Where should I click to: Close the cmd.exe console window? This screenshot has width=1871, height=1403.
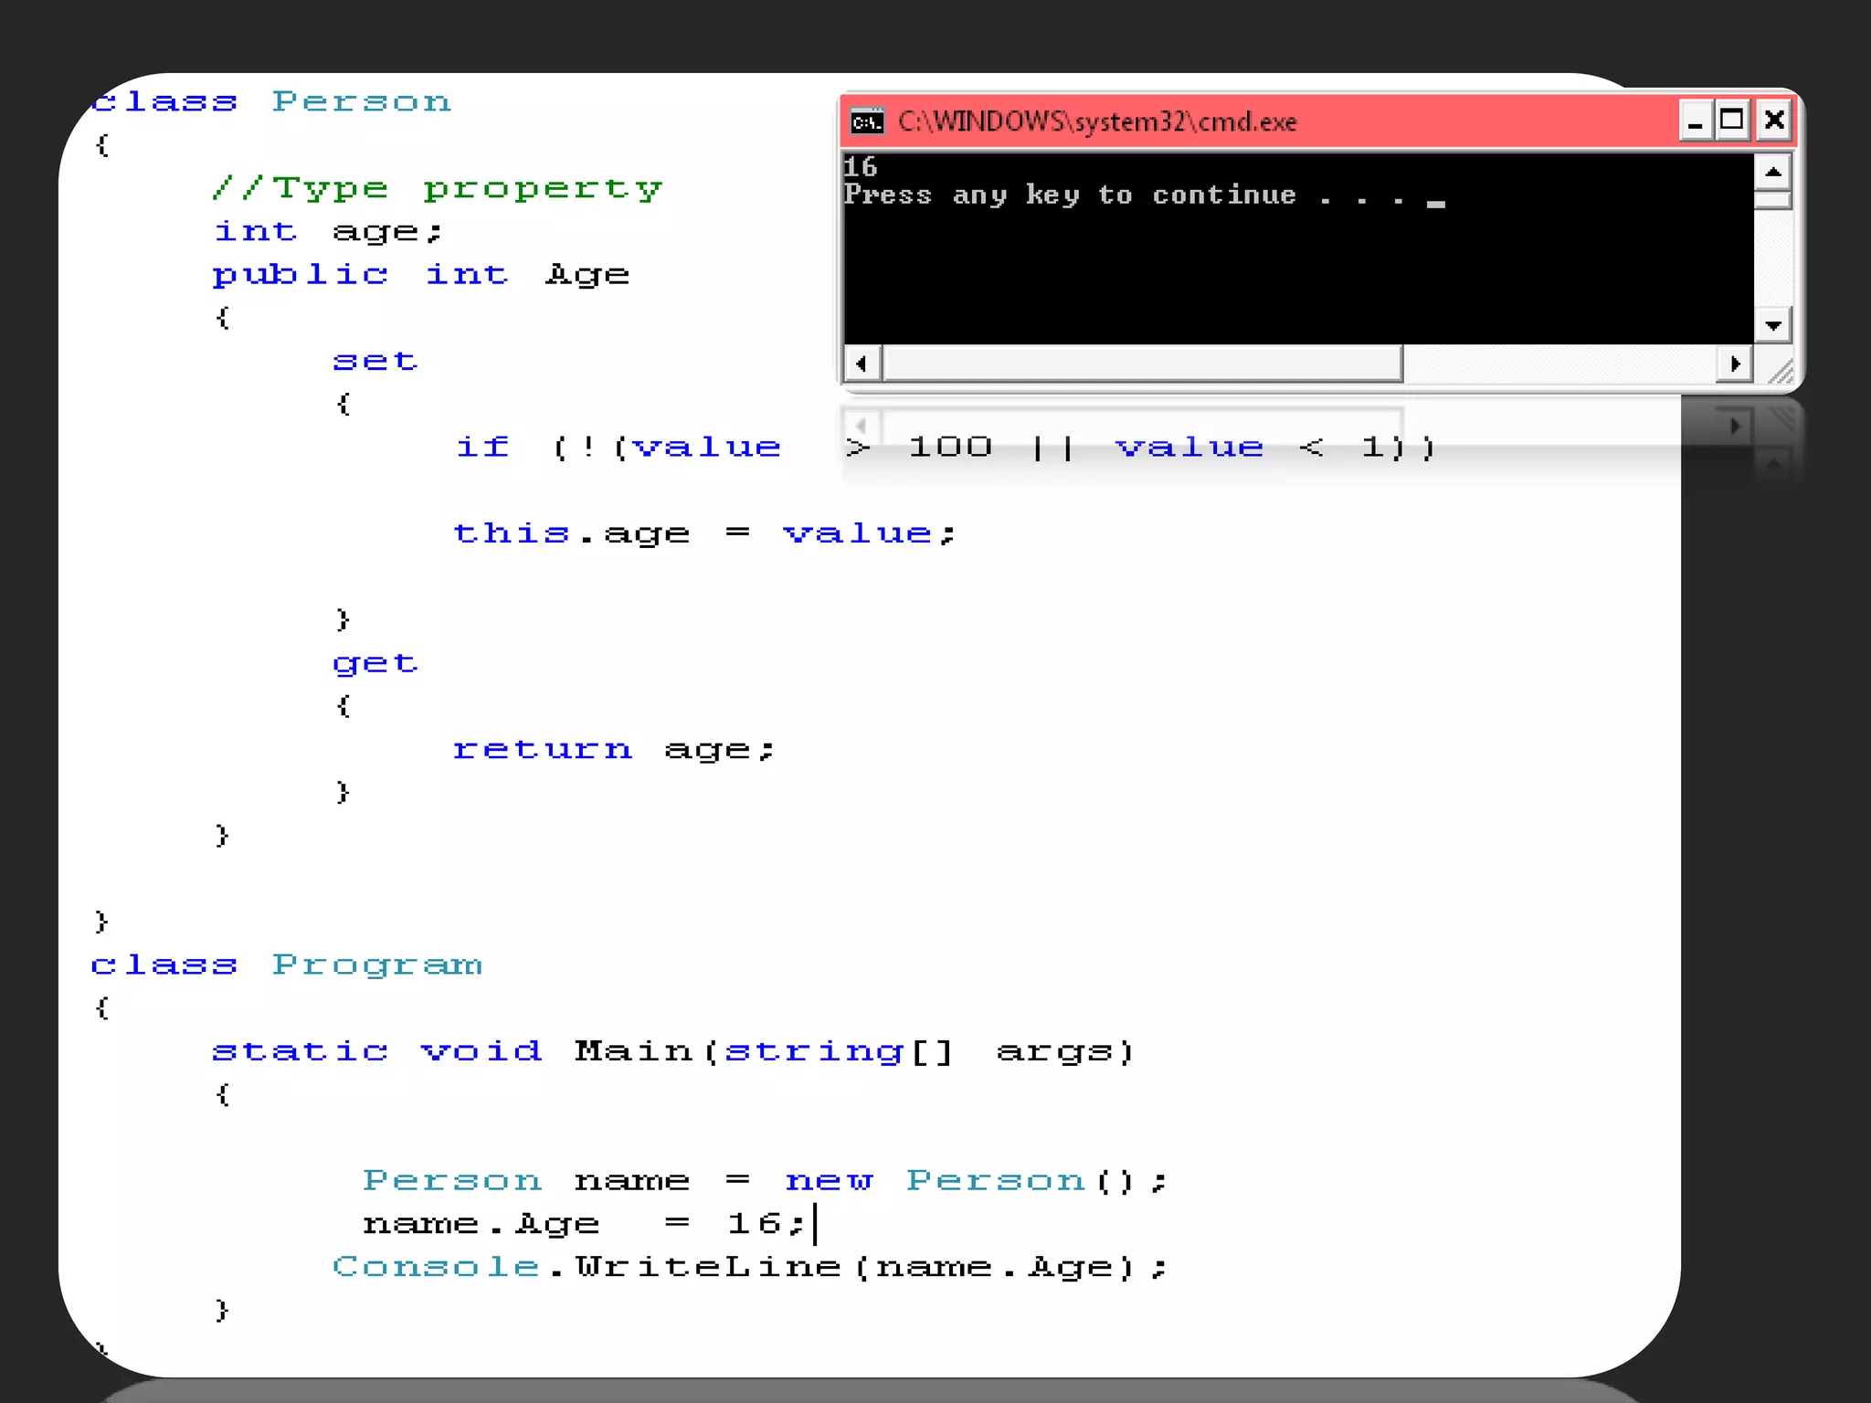(1774, 121)
